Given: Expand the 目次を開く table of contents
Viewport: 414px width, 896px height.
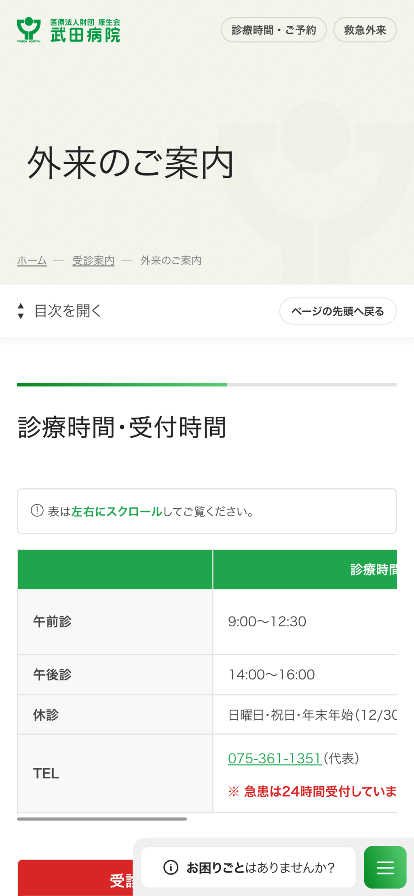Looking at the screenshot, I should tap(68, 311).
